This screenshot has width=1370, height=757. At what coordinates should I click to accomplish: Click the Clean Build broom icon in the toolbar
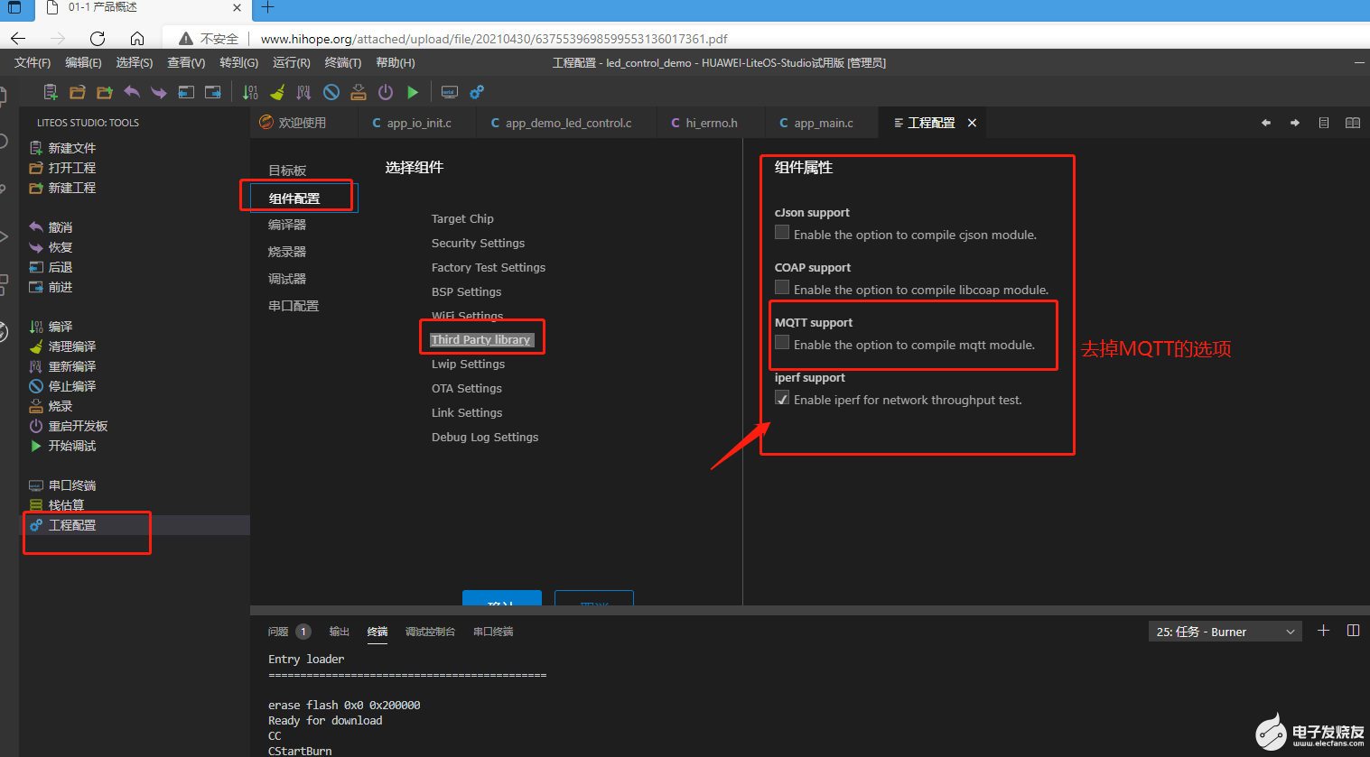(277, 92)
